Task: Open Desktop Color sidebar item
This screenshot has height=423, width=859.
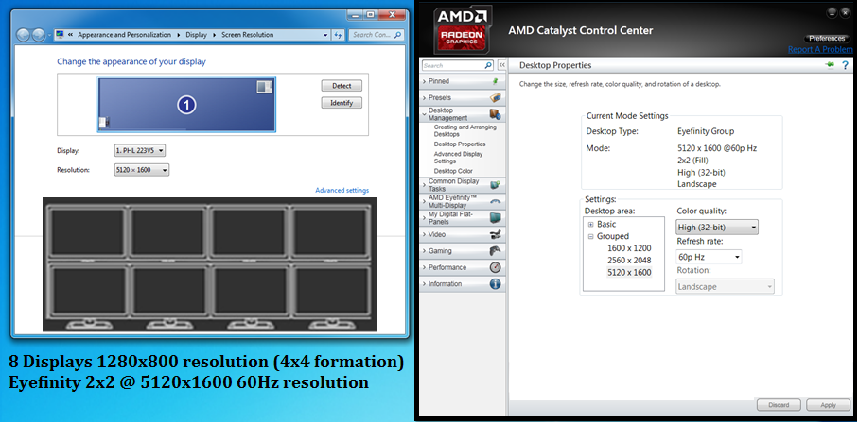Action: [453, 171]
